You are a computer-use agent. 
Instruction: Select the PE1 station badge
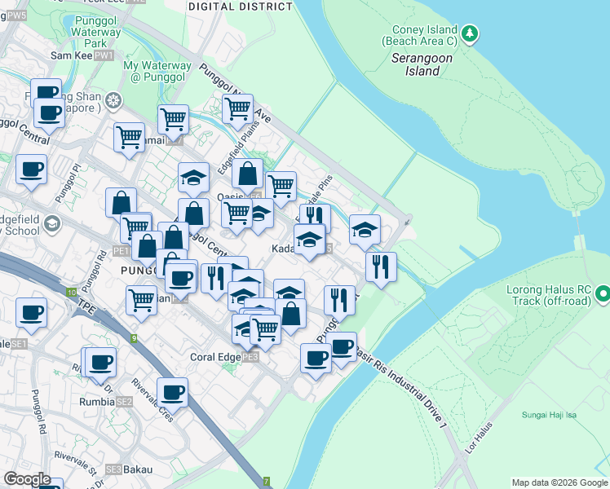click(x=122, y=251)
